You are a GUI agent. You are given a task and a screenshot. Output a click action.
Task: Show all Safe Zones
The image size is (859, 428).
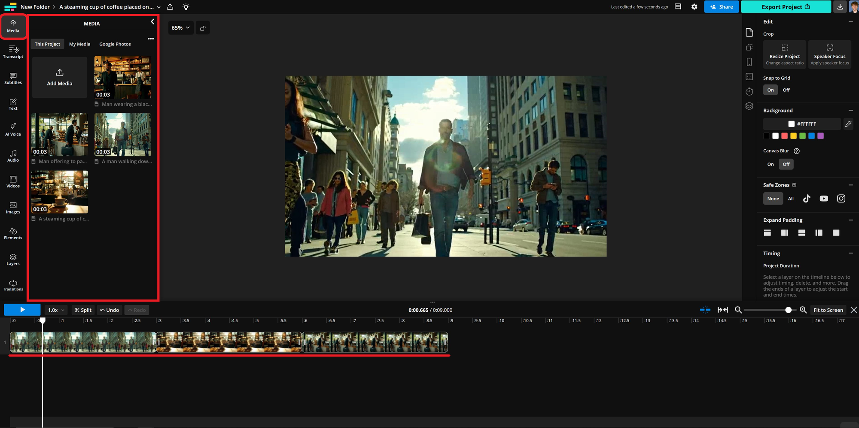pyautogui.click(x=791, y=198)
